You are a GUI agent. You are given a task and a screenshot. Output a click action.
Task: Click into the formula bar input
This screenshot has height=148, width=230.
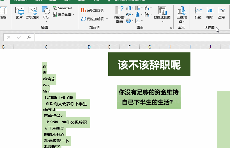click(x=132, y=37)
